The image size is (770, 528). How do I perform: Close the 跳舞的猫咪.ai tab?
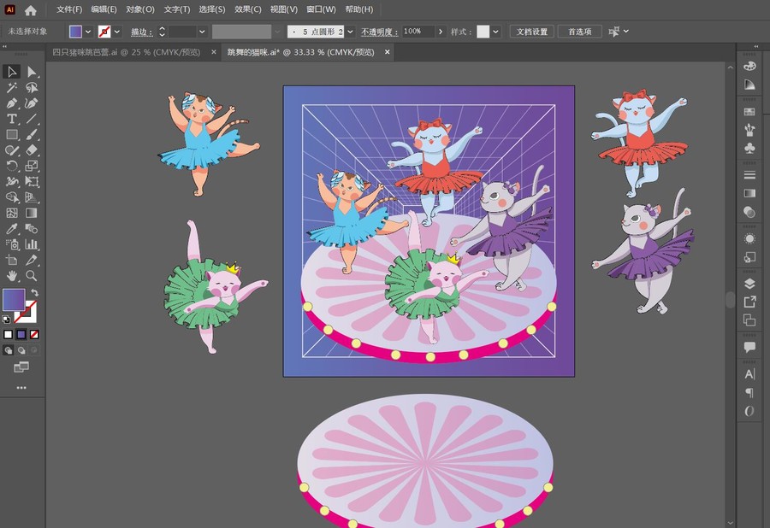(x=388, y=52)
